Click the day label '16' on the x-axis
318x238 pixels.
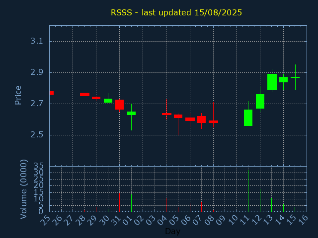click(x=303, y=220)
